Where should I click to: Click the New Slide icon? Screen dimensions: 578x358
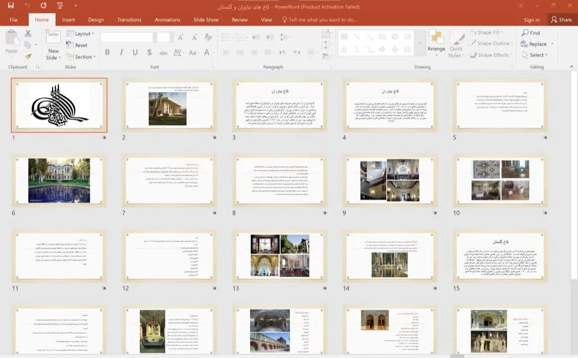coord(53,37)
